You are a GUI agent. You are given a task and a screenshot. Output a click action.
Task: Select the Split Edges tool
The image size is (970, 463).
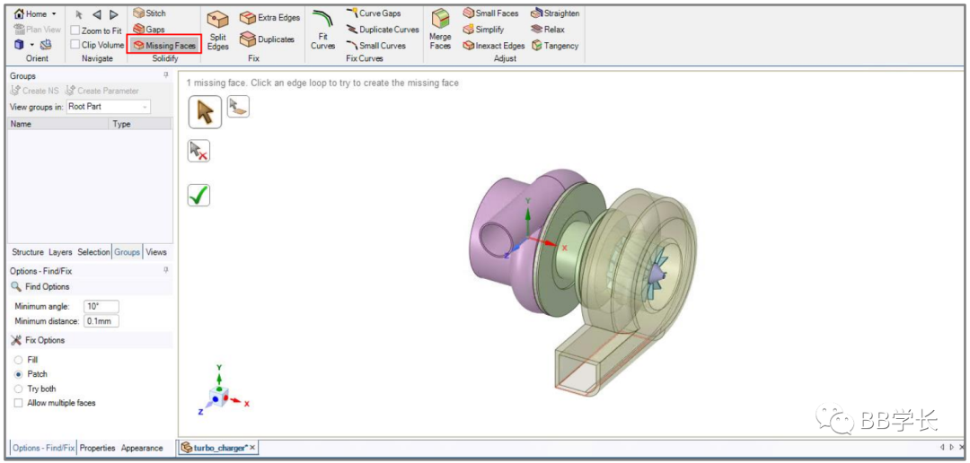click(x=217, y=30)
